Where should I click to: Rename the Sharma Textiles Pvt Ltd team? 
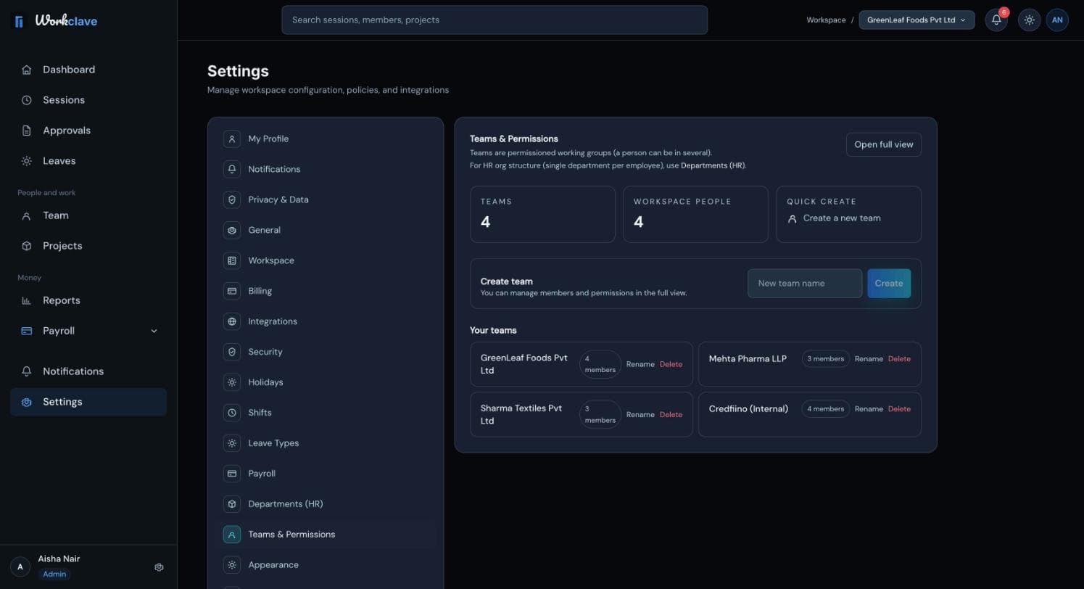point(640,415)
